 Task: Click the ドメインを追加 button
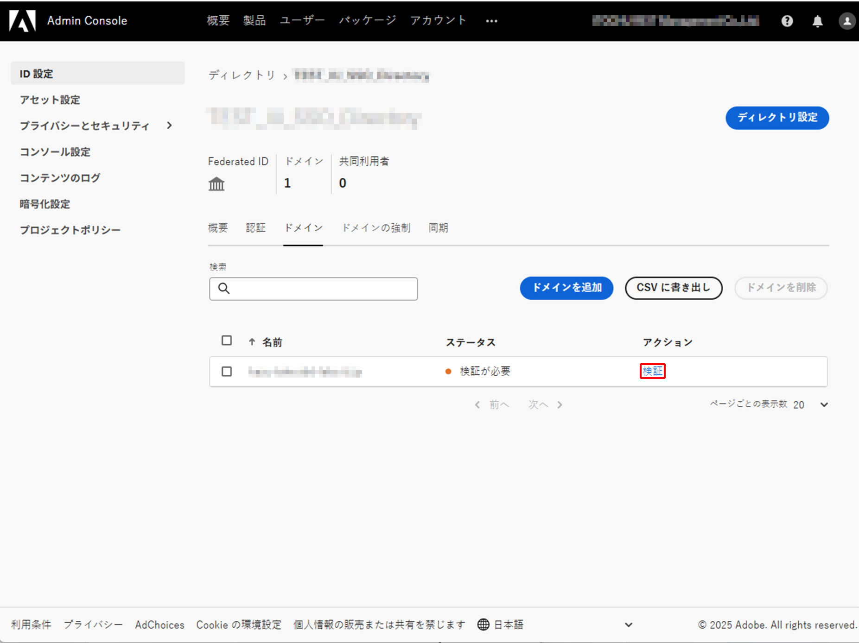(x=566, y=288)
